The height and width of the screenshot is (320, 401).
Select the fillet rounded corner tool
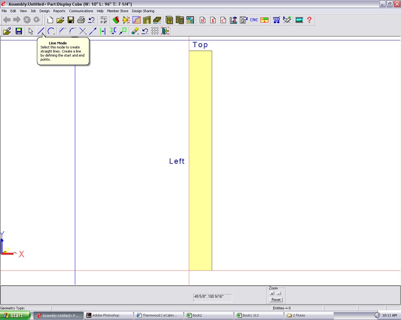(72, 31)
